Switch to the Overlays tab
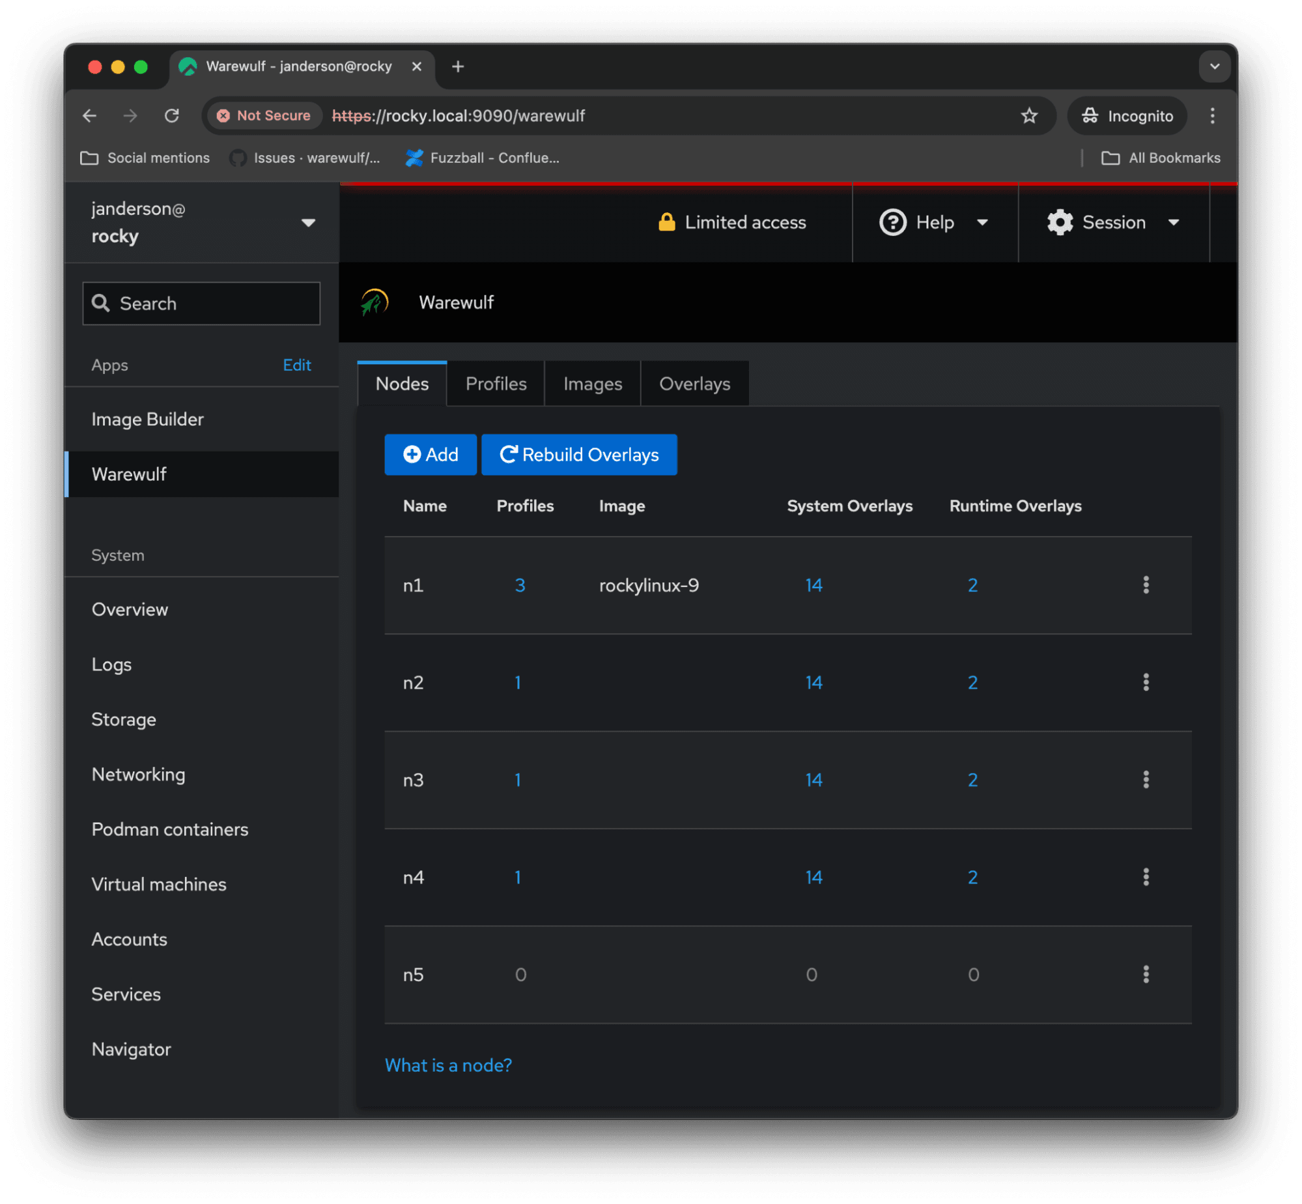 (695, 384)
